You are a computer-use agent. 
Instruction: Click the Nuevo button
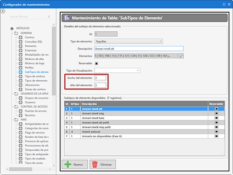coord(75,164)
